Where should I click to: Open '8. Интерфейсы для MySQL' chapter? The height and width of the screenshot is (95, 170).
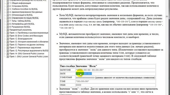coord(22,24)
